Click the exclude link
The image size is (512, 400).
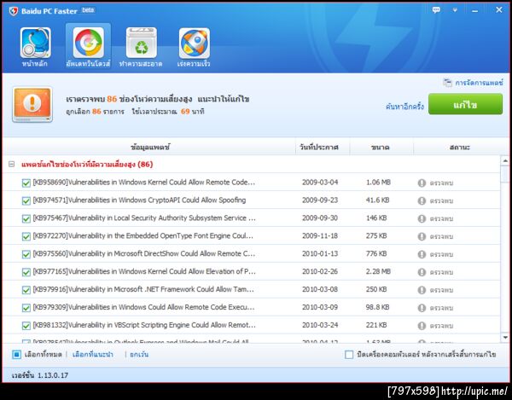tap(139, 354)
